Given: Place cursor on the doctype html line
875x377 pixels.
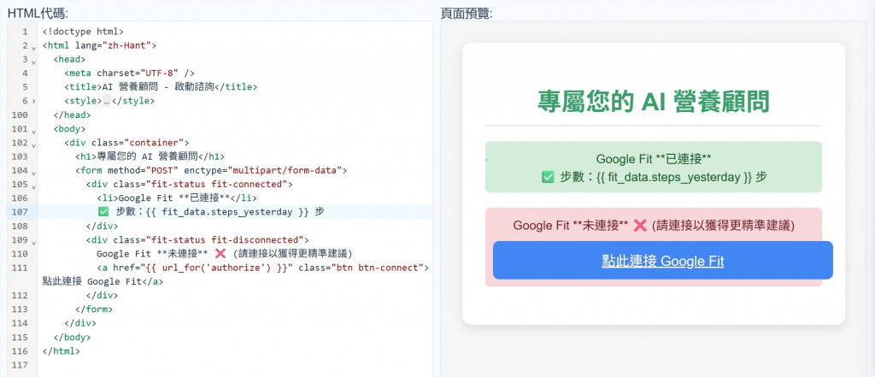Looking at the screenshot, I should coord(83,32).
